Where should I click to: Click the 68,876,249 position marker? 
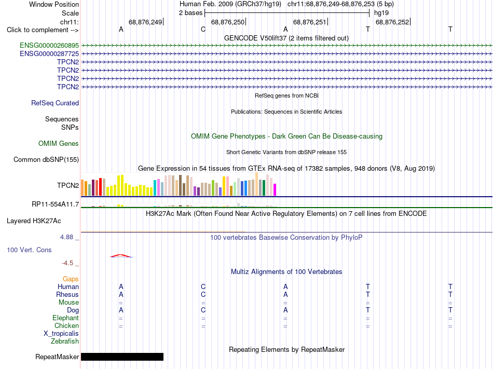(x=146, y=22)
